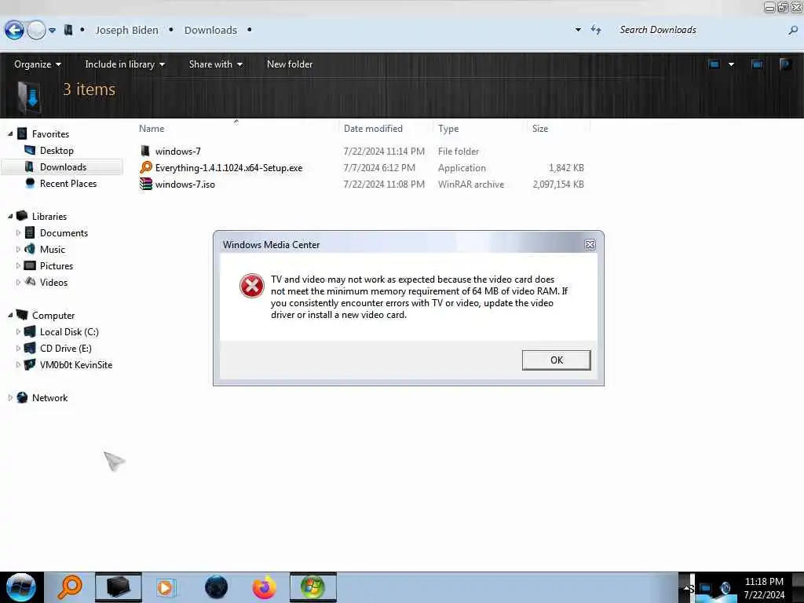The height and width of the screenshot is (603, 804).
Task: Open Recent Places in Favorites
Action: tap(68, 183)
